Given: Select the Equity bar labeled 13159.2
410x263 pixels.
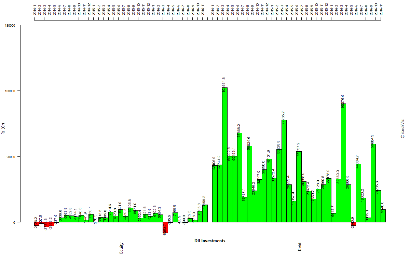Looking at the screenshot, I should click(x=205, y=213).
